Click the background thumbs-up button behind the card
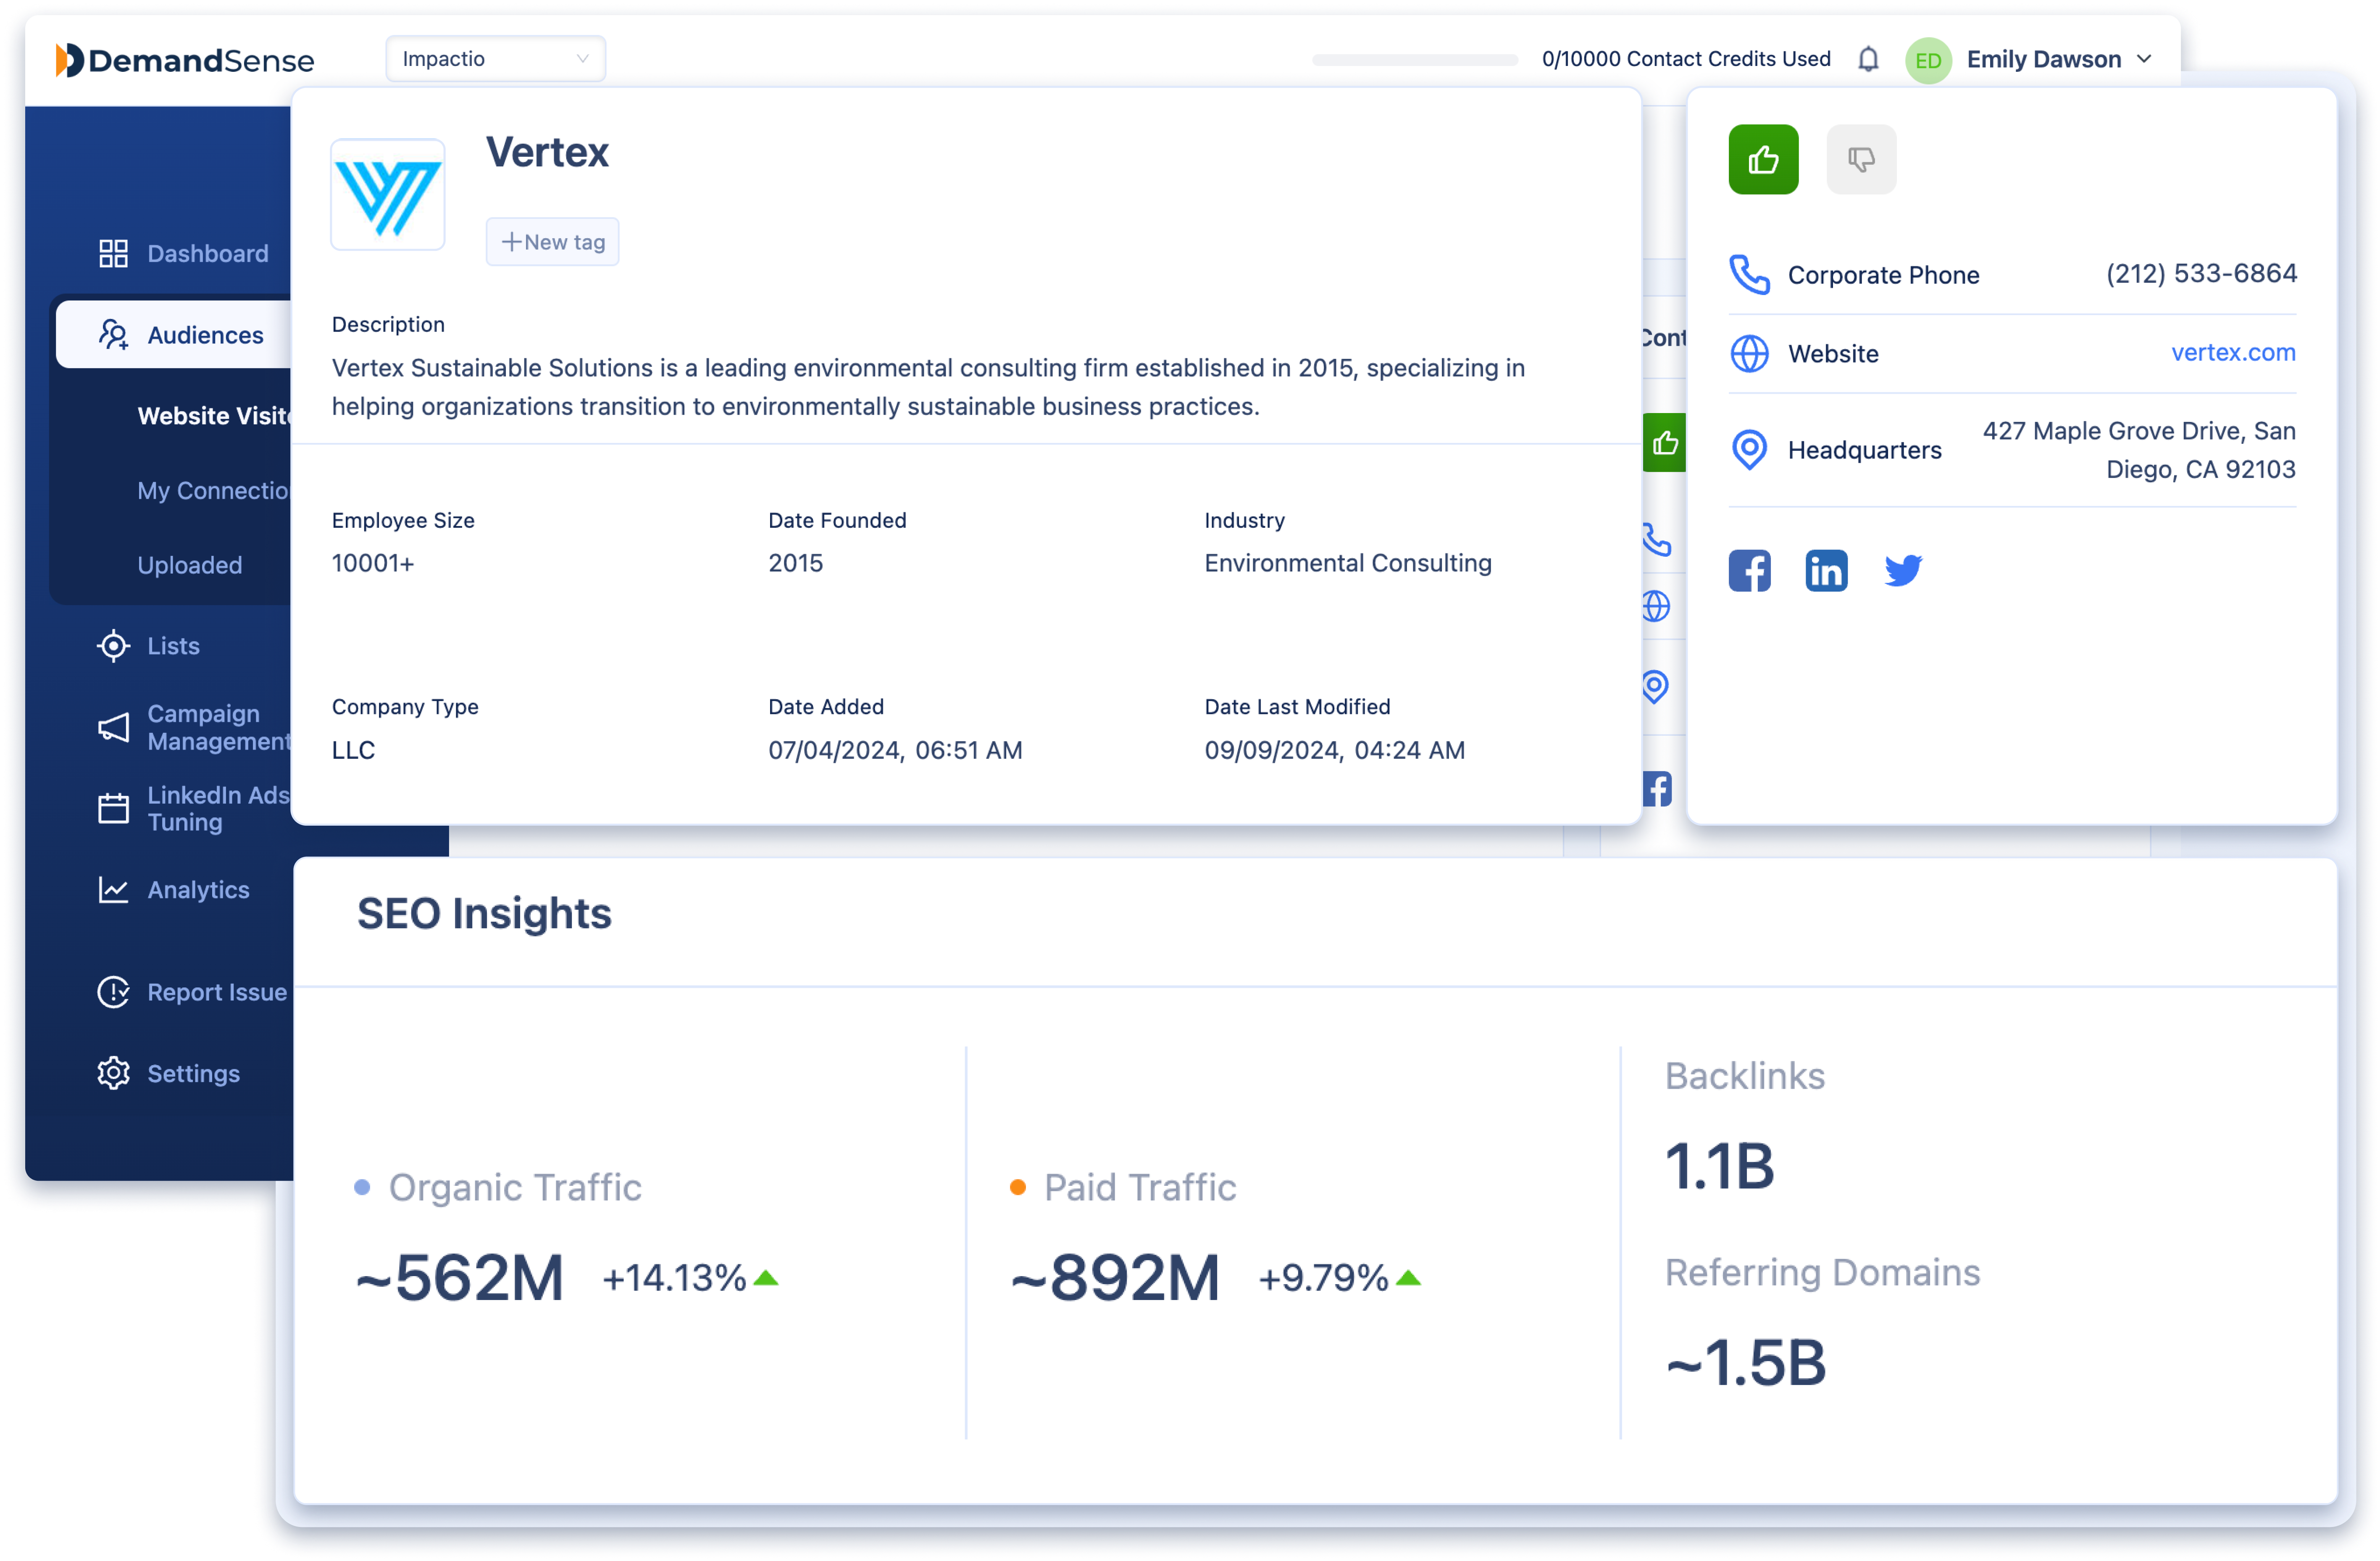Screen dimensions: 2380x1561 [x=1665, y=442]
